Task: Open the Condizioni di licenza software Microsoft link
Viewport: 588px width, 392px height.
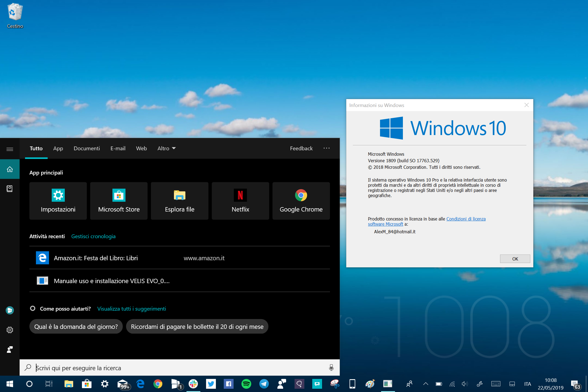Action: [x=466, y=219]
